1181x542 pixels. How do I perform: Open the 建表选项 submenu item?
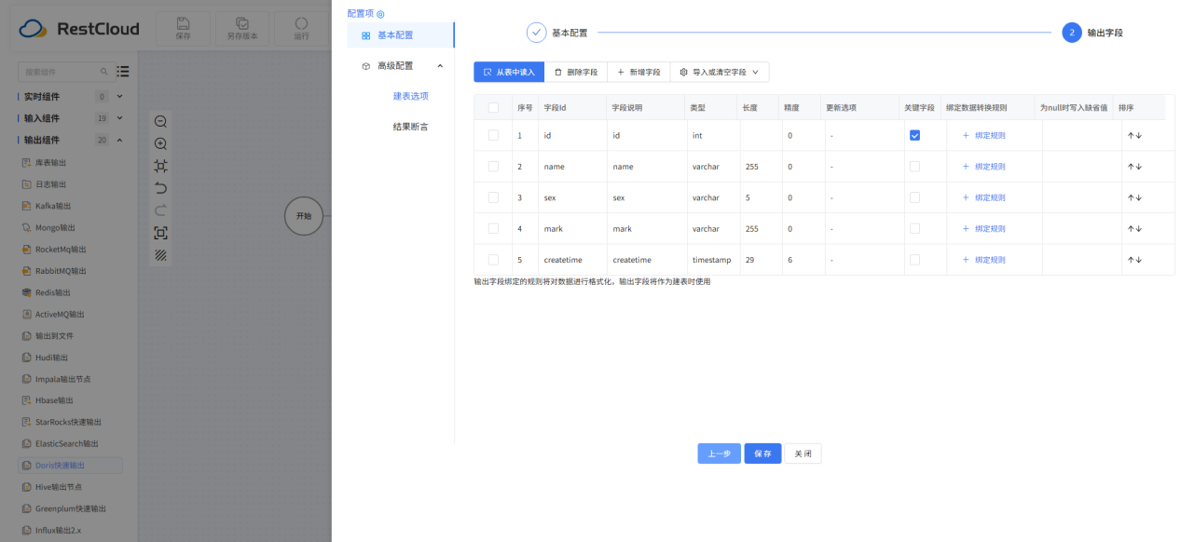click(x=410, y=96)
